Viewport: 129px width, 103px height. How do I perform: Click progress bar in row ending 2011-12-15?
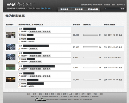91,47
